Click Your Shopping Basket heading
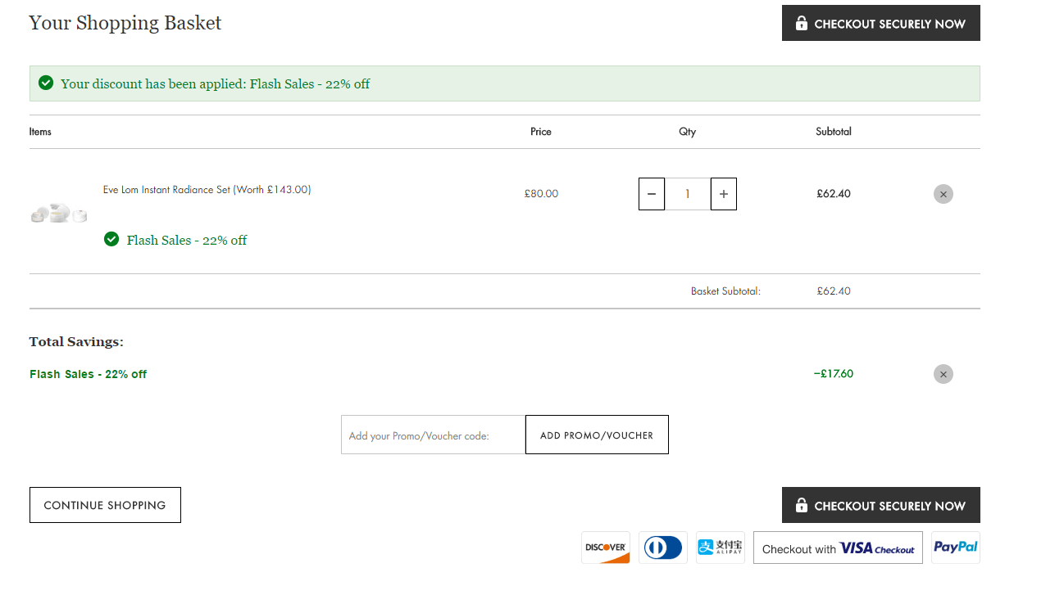Screen dimensions: 1064x613 pos(125,23)
